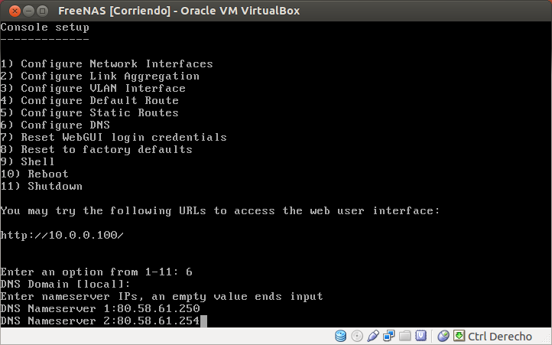
Task: Click the keyboard capture green arrow icon
Action: [x=459, y=336]
